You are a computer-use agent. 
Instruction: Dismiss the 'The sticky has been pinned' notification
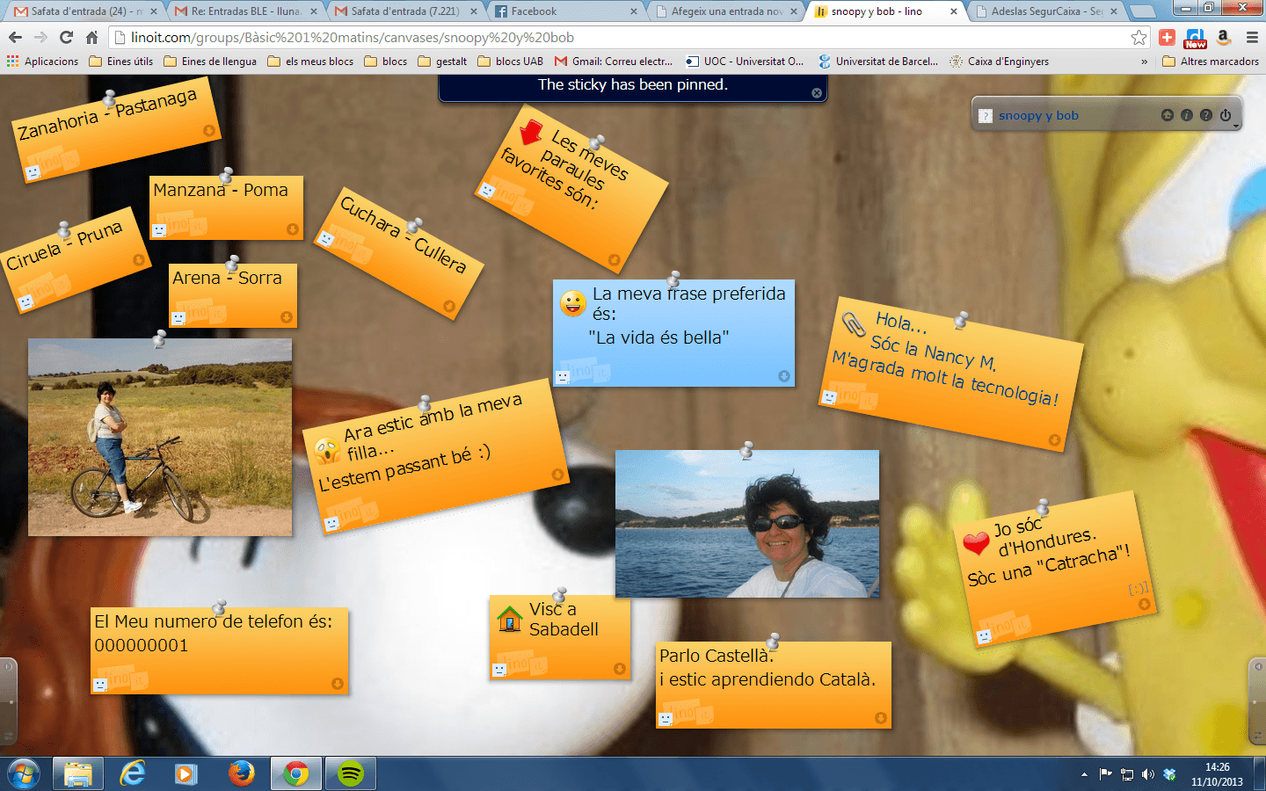[817, 93]
